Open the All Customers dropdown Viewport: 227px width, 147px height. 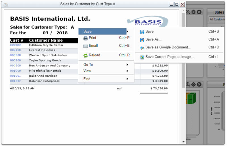[217, 19]
